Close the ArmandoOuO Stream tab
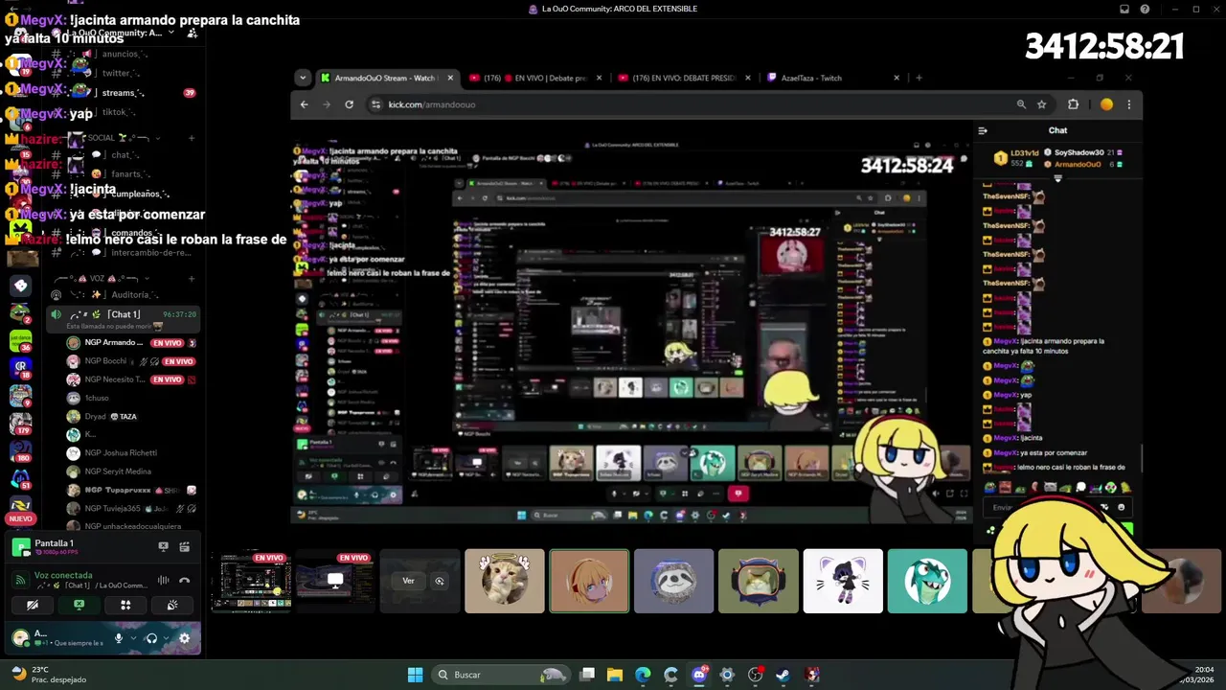The height and width of the screenshot is (690, 1226). 450,78
